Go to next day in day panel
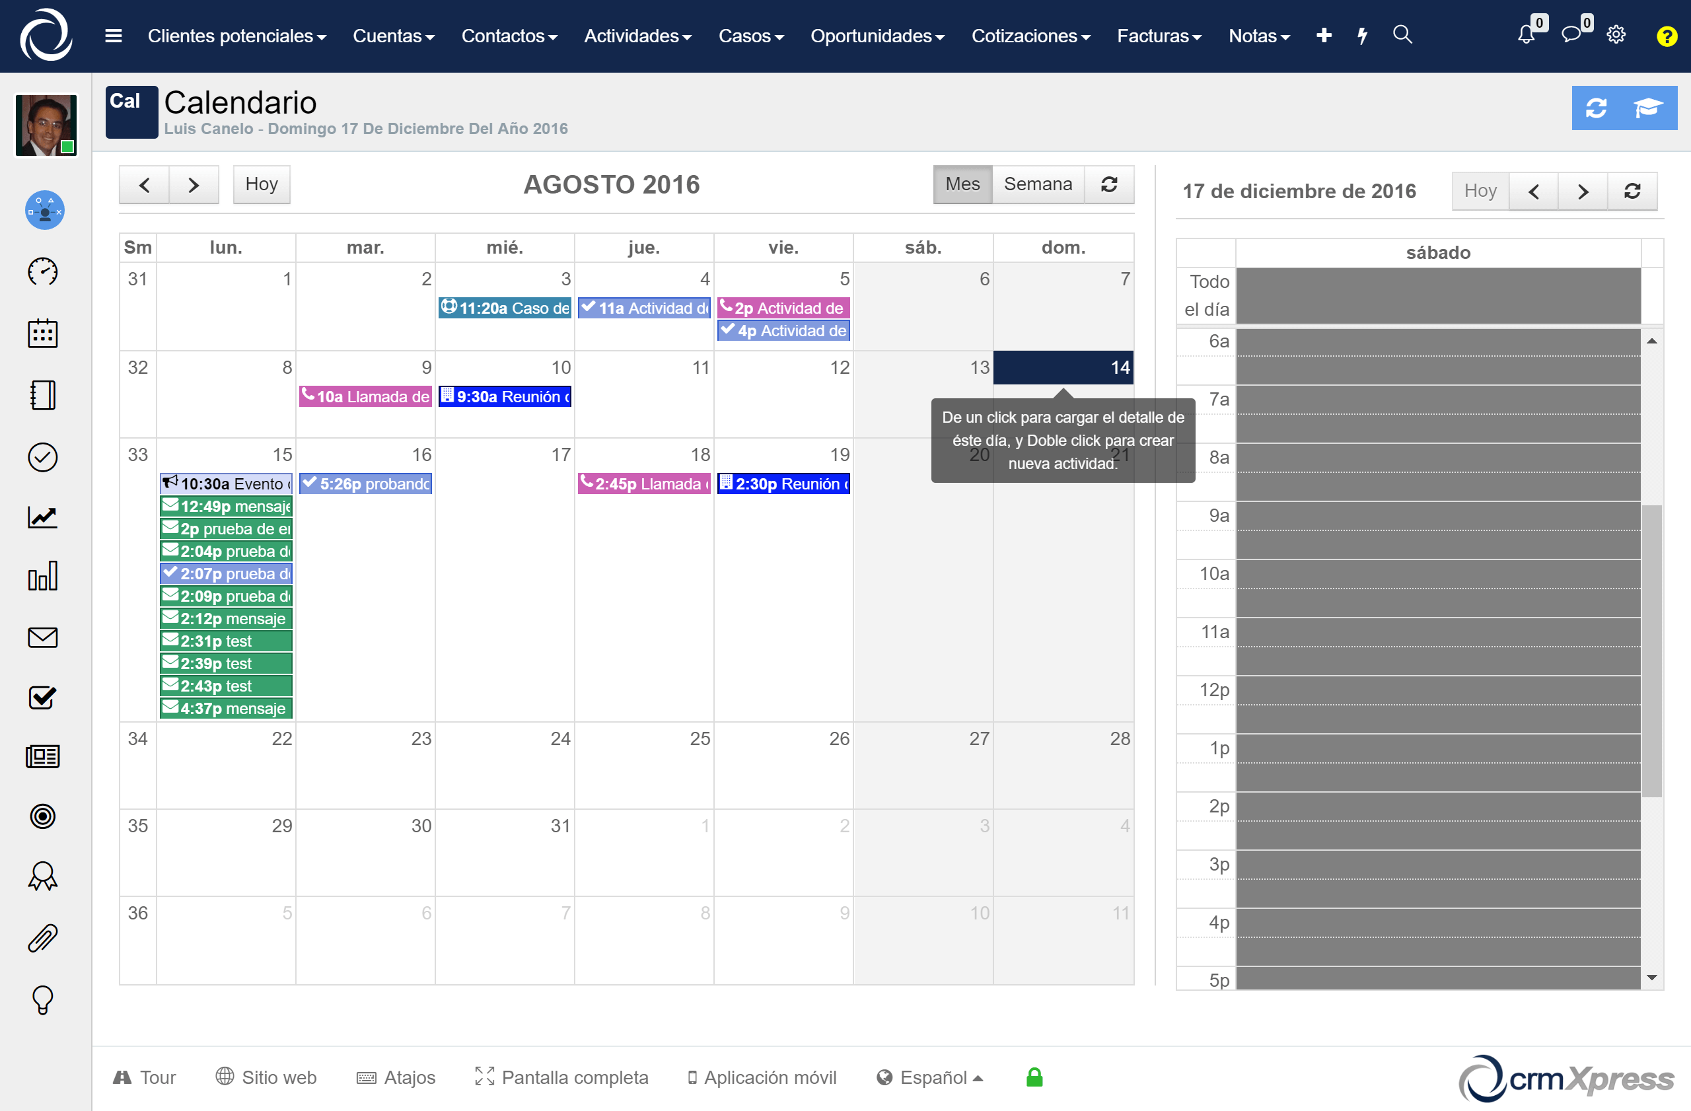Screen dimensions: 1691x1111 (x=1583, y=191)
